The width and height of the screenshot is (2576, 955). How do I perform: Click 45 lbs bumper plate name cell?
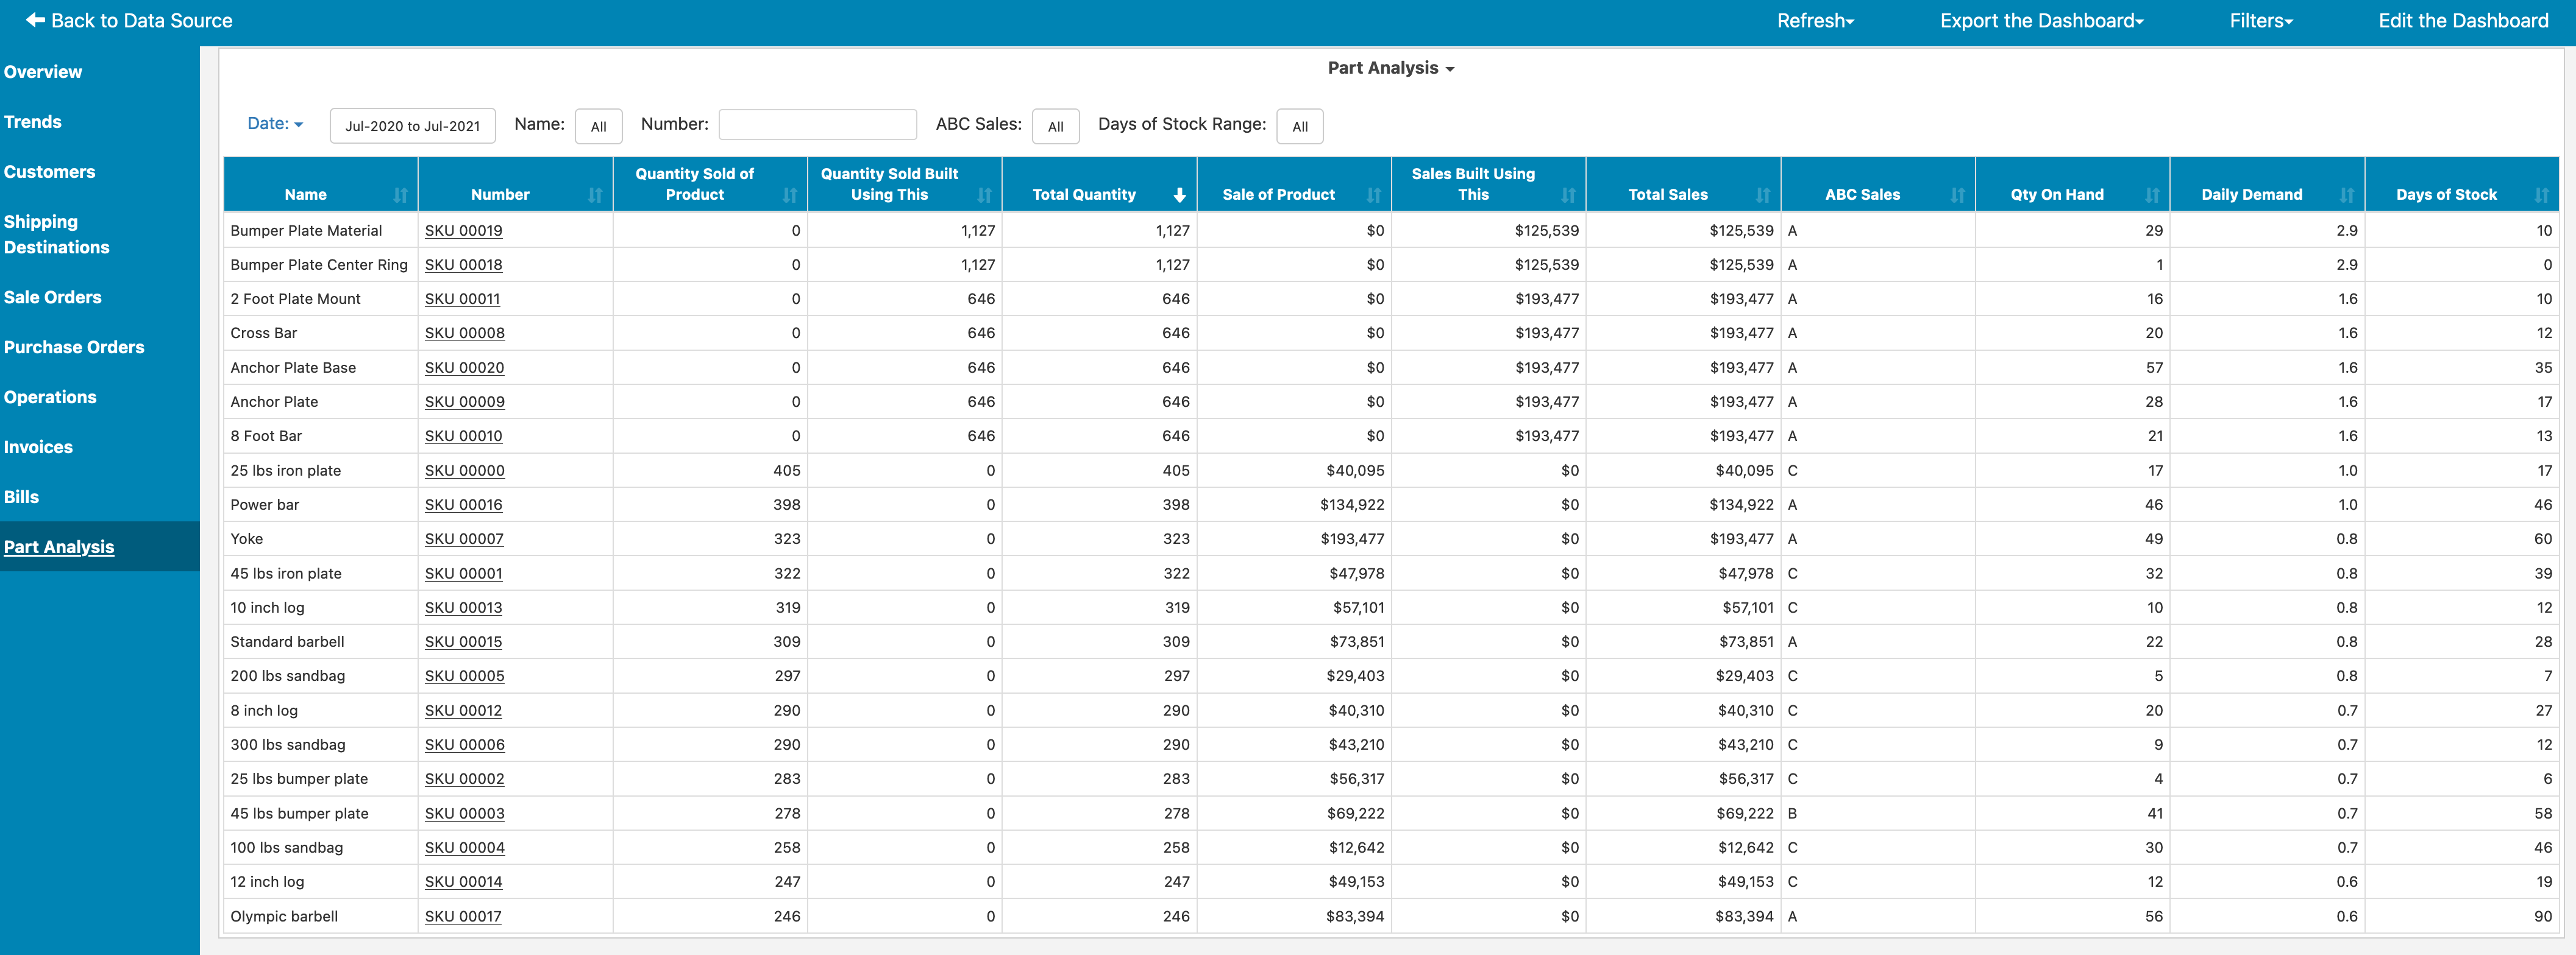320,813
